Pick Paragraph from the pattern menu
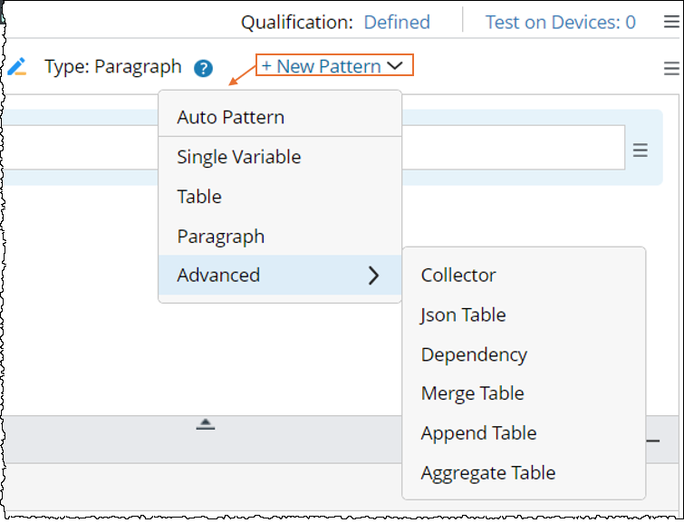 (221, 237)
